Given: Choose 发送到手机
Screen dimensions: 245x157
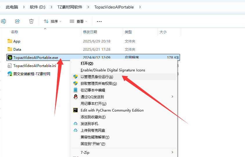Looking at the screenshot, I should pos(123,124).
